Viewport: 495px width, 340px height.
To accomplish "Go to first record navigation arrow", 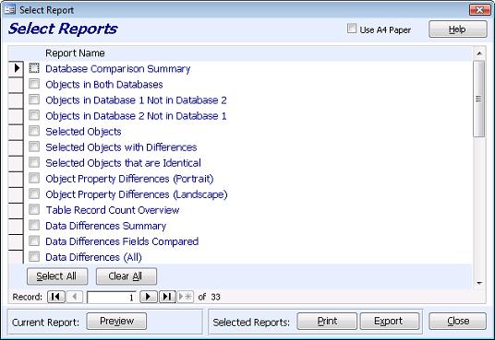I will [x=56, y=297].
